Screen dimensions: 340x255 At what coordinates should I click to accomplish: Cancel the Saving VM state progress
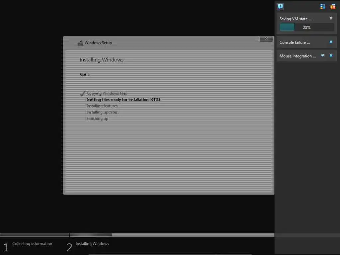(x=331, y=18)
